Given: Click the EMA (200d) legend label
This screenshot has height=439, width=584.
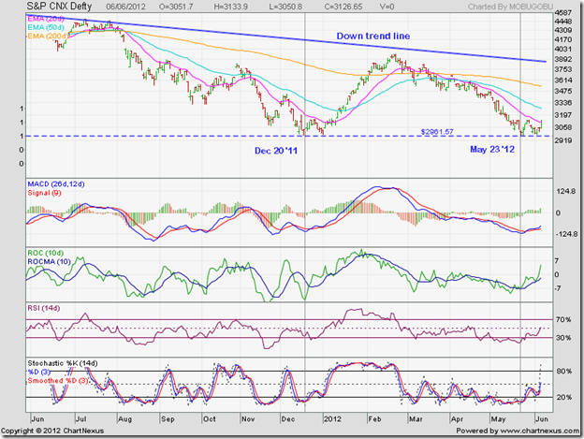Looking at the screenshot, I should click(48, 37).
